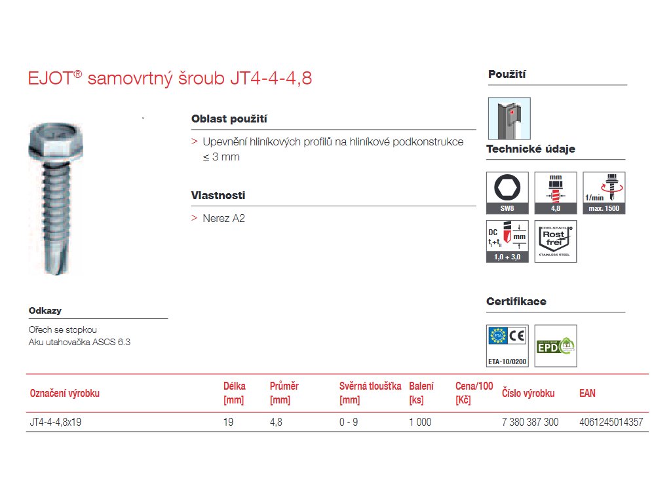671x503 pixels.
Task: Click the Označení výrobku column header
Action: point(65,394)
